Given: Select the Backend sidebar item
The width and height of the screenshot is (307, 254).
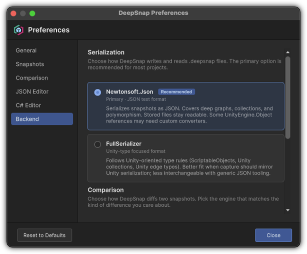Looking at the screenshot, I should [x=42, y=119].
